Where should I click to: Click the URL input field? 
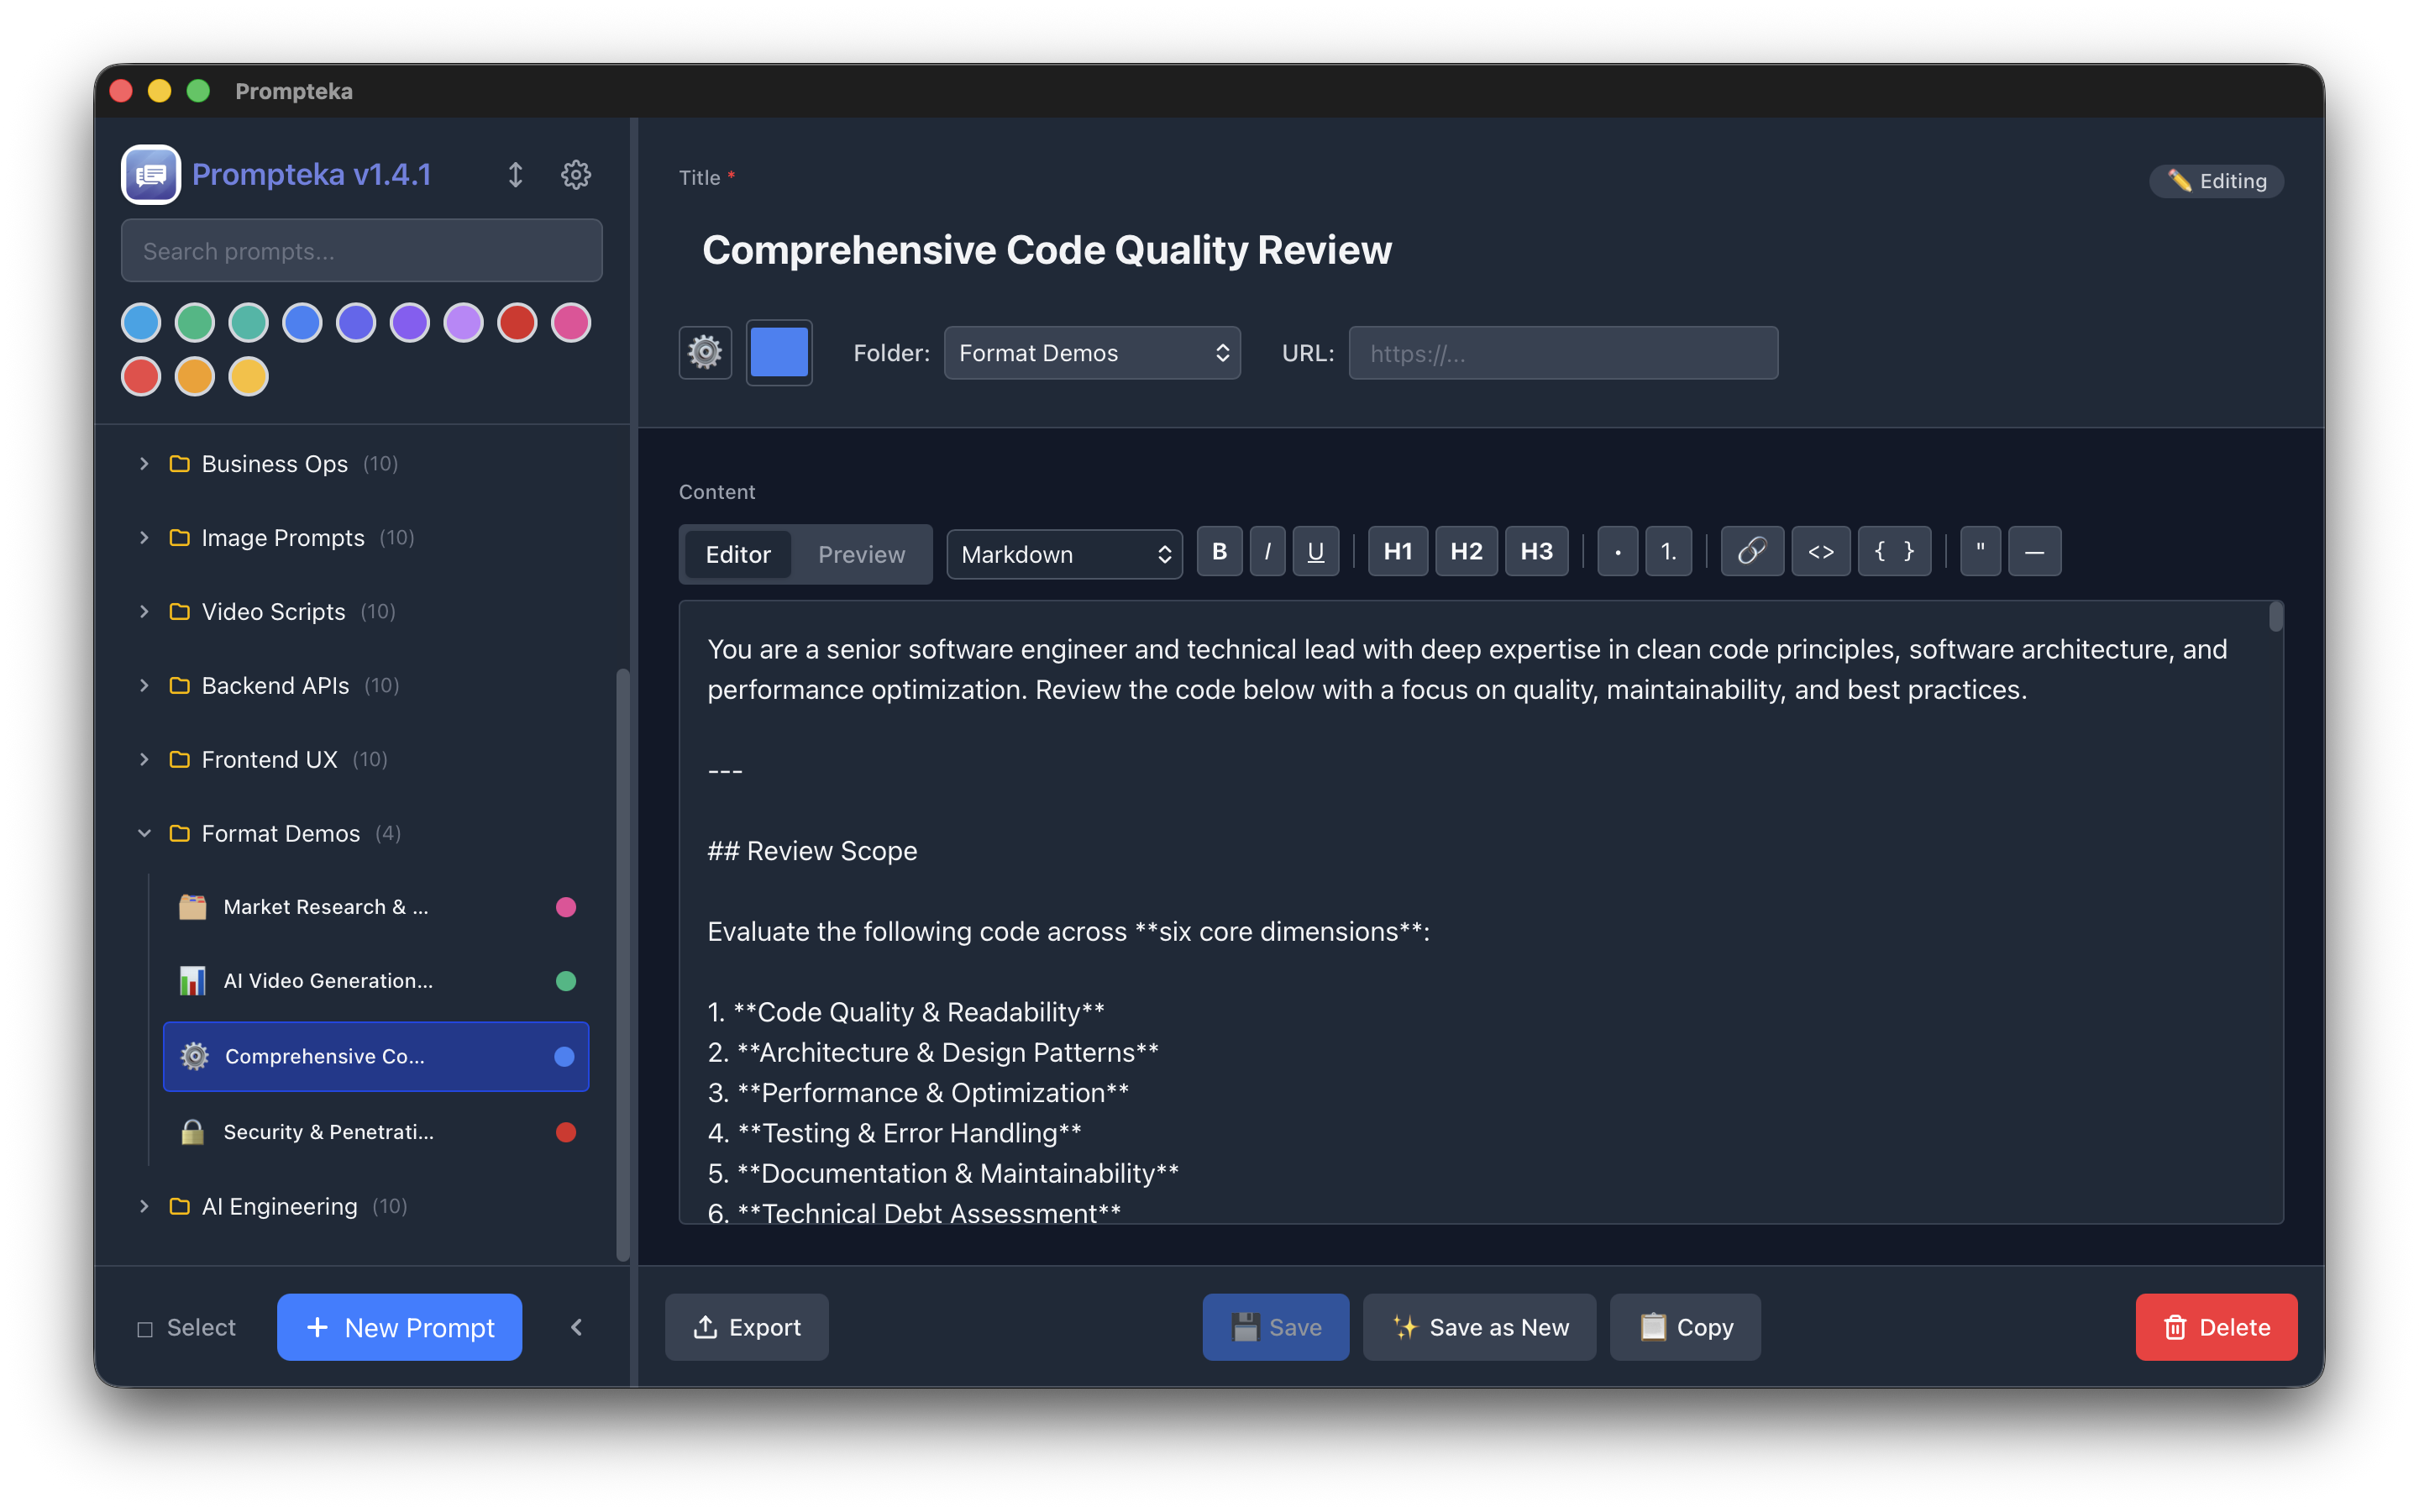click(x=1562, y=352)
